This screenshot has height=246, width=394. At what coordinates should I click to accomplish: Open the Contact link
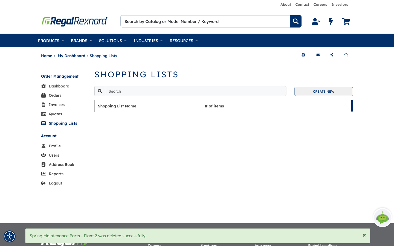[x=302, y=4]
